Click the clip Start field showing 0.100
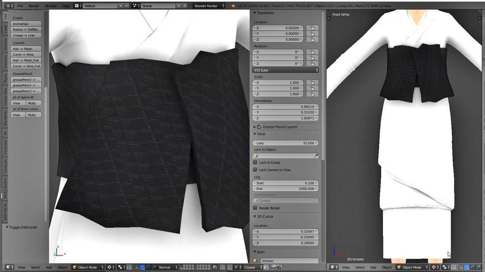 point(285,183)
